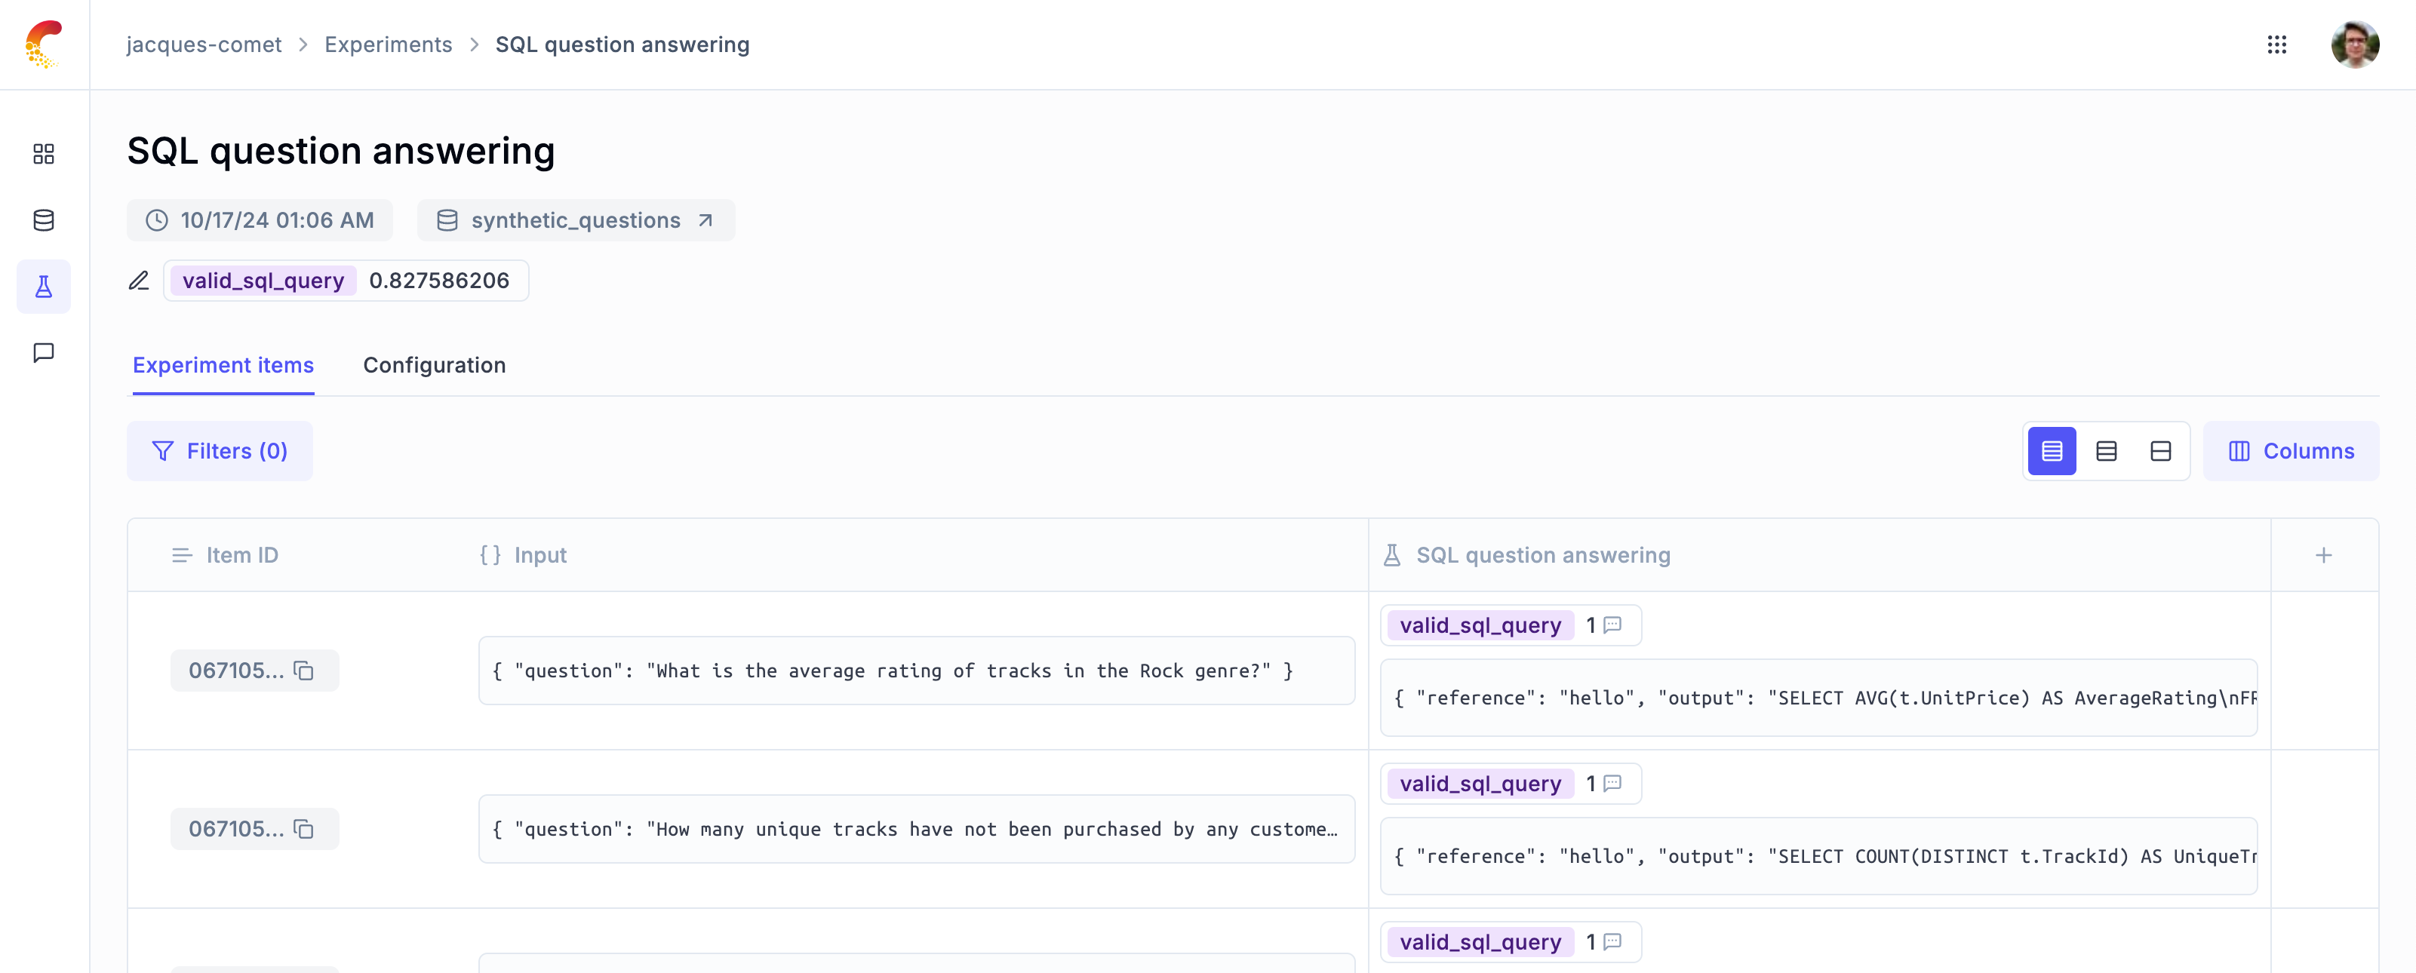
Task: Add experiment column with plus icon
Action: click(2323, 555)
